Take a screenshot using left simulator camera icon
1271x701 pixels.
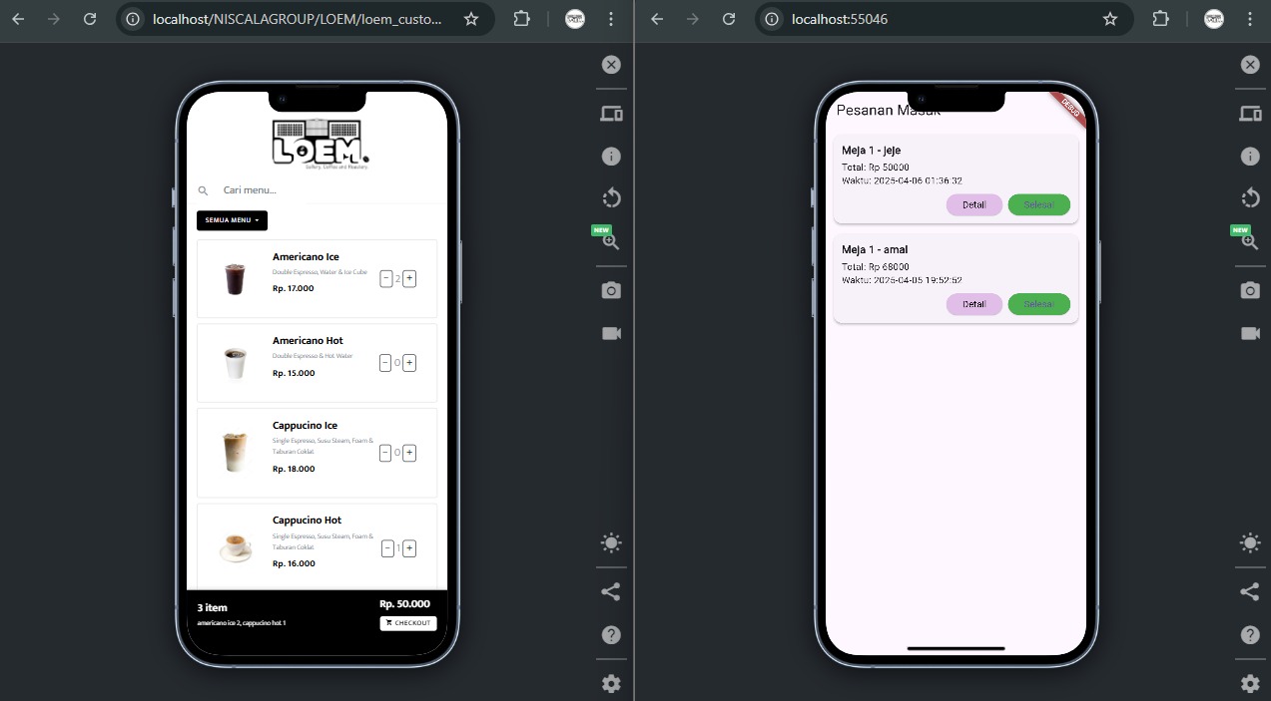point(611,290)
